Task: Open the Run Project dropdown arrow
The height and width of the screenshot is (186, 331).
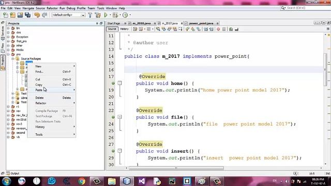Action: 110,15
